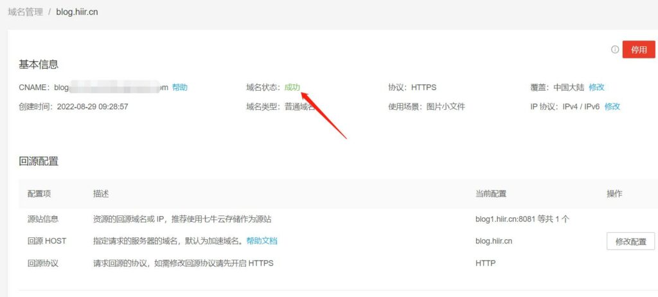
Task: Click the 回源协议 description mentioning HTTPS
Action: (183, 264)
